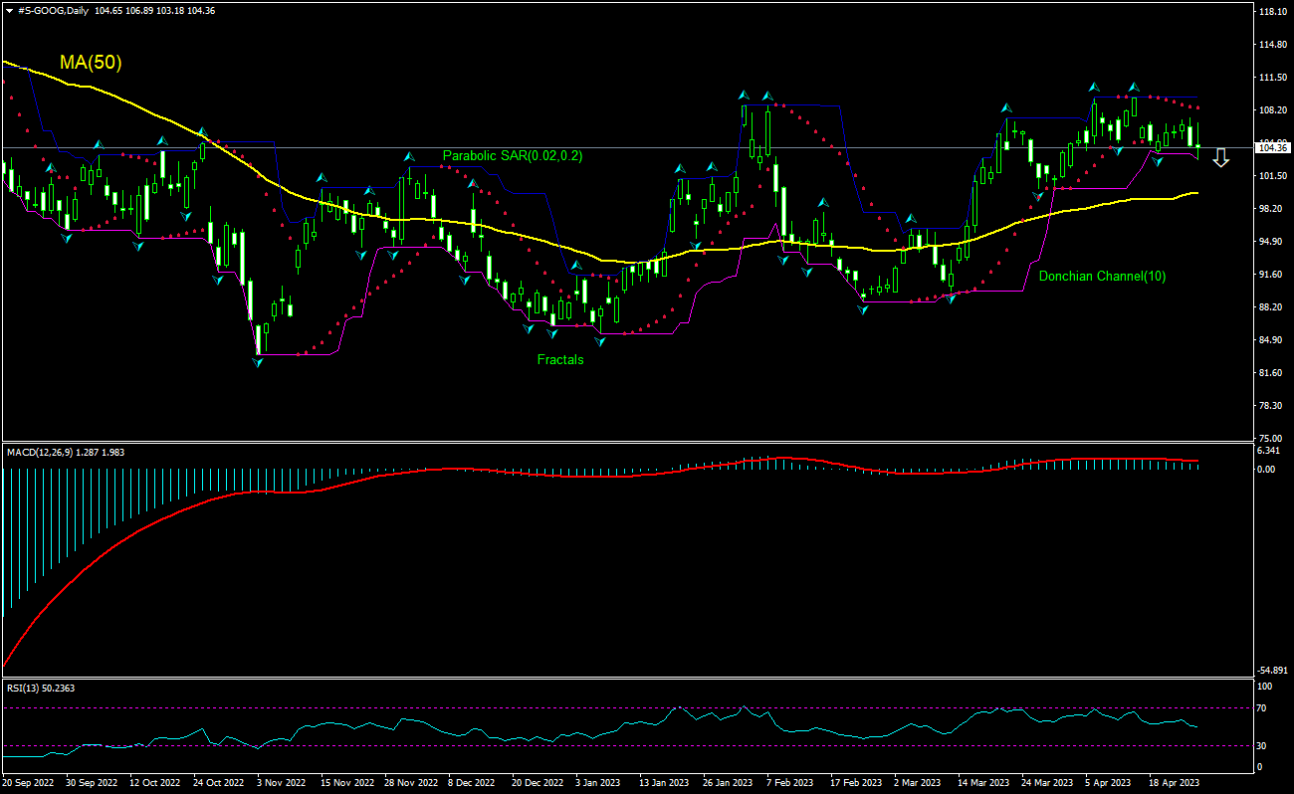Select the Donchian Channel(10) label
This screenshot has height=794, width=1294.
click(1102, 276)
